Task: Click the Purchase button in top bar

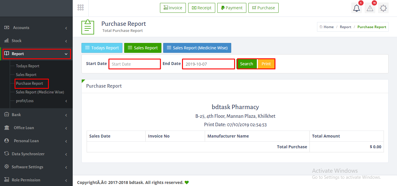Action: tap(264, 8)
